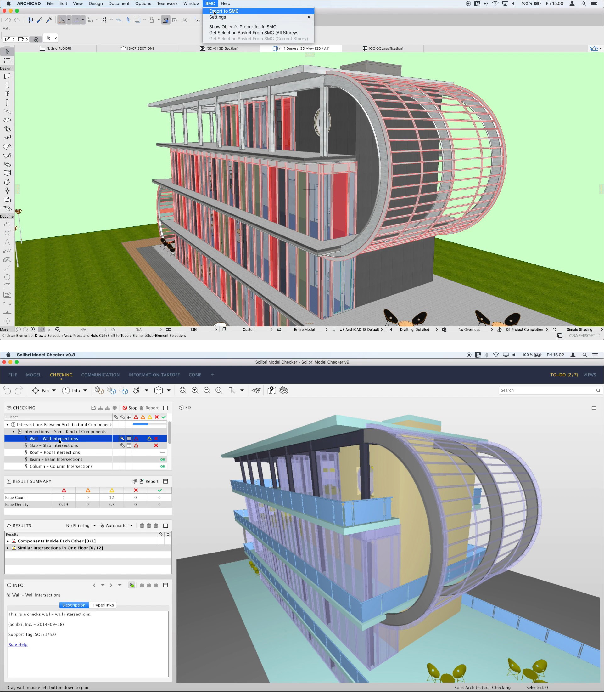This screenshot has height=692, width=604.
Task: Click the eyedropper Pick Up Parameters icon
Action: 40,20
